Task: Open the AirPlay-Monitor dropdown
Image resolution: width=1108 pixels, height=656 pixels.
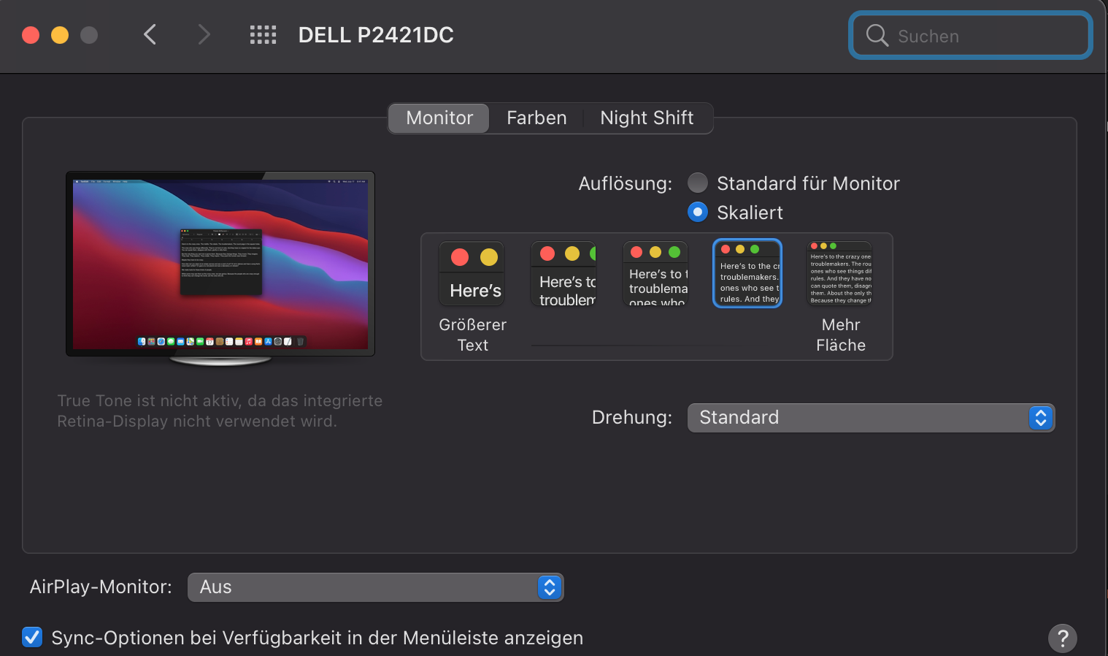Action: [x=376, y=587]
